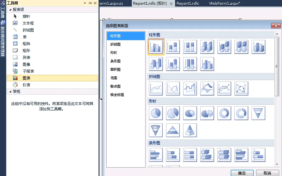282x176 pixels.
Task: Select the 3-D 100% stacked bar chart
Action: click(x=241, y=155)
